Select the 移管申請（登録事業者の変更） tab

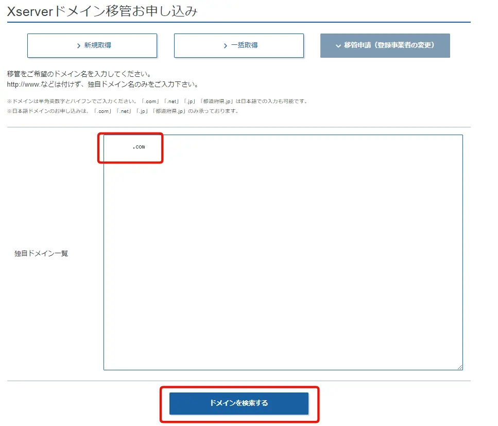click(x=385, y=45)
